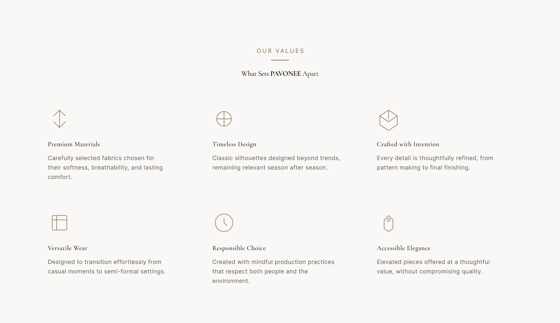Click the thoughtfully refined detail description
Screen dimensions: 560x323
pos(435,163)
